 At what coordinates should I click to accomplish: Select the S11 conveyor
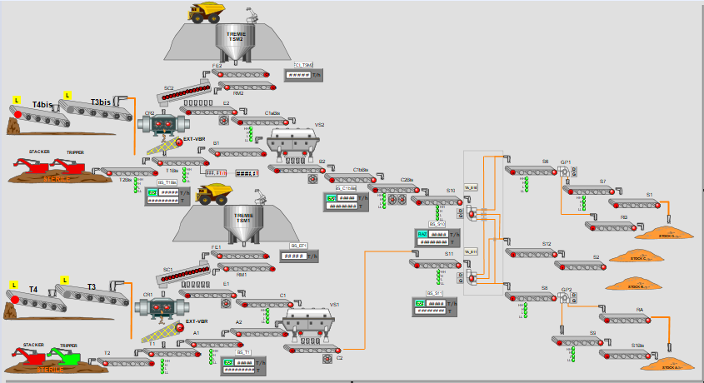[x=435, y=264]
